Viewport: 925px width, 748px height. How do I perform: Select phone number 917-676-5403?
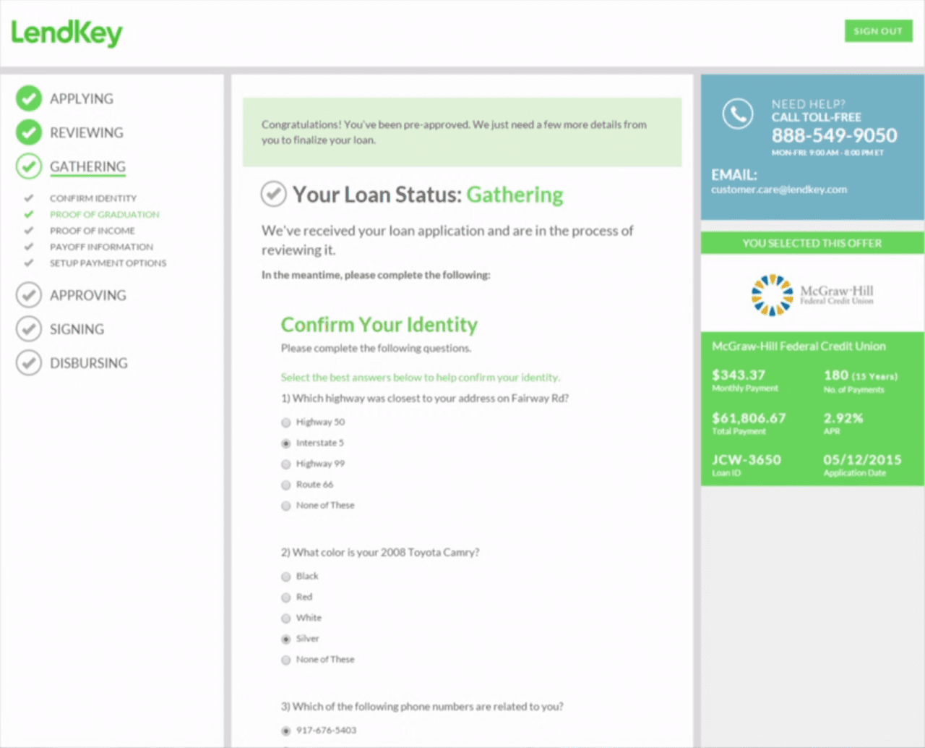coord(286,731)
